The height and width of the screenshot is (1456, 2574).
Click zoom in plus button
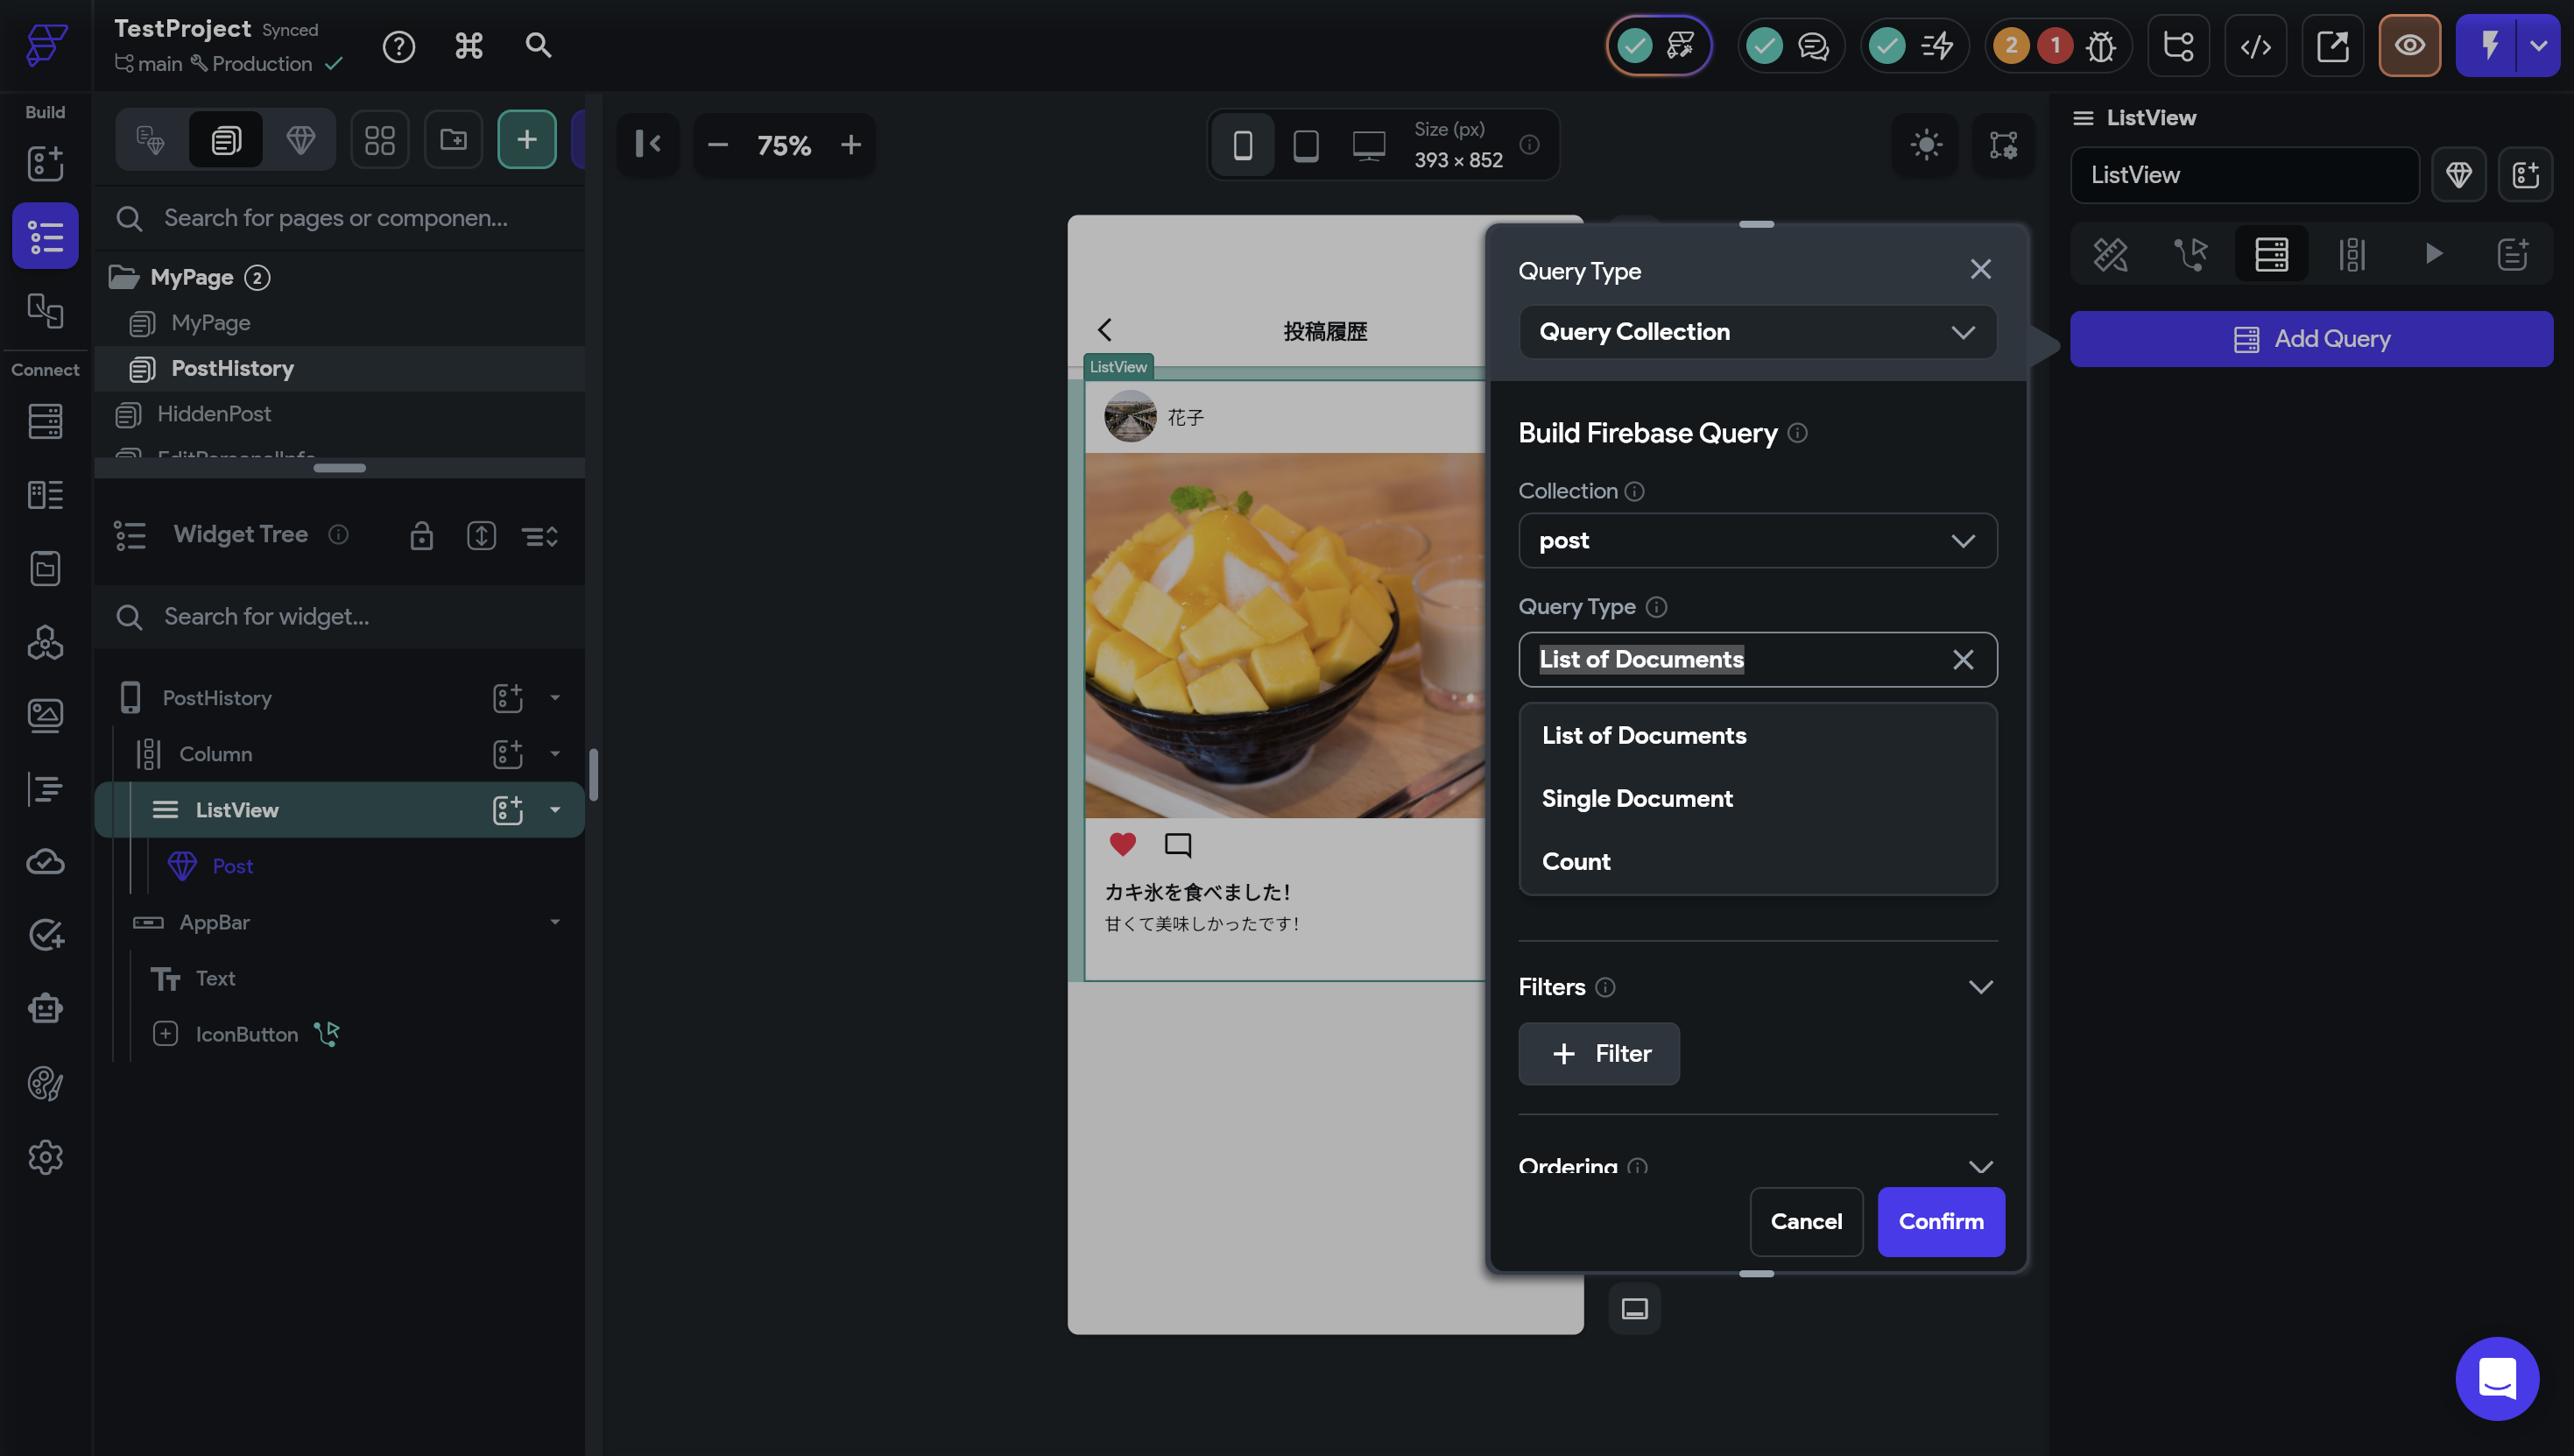(x=850, y=145)
